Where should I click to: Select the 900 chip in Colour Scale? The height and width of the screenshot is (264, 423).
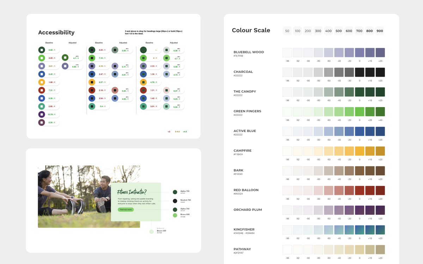(x=380, y=31)
